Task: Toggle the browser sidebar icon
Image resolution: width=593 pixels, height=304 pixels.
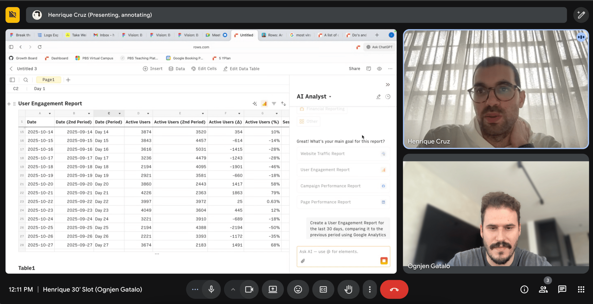Action: point(11,47)
